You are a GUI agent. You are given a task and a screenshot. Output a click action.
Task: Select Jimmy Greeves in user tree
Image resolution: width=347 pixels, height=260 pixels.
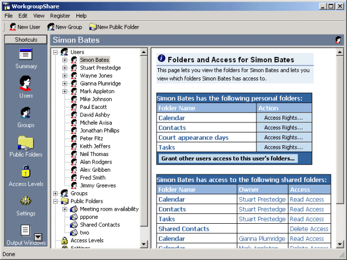point(98,185)
